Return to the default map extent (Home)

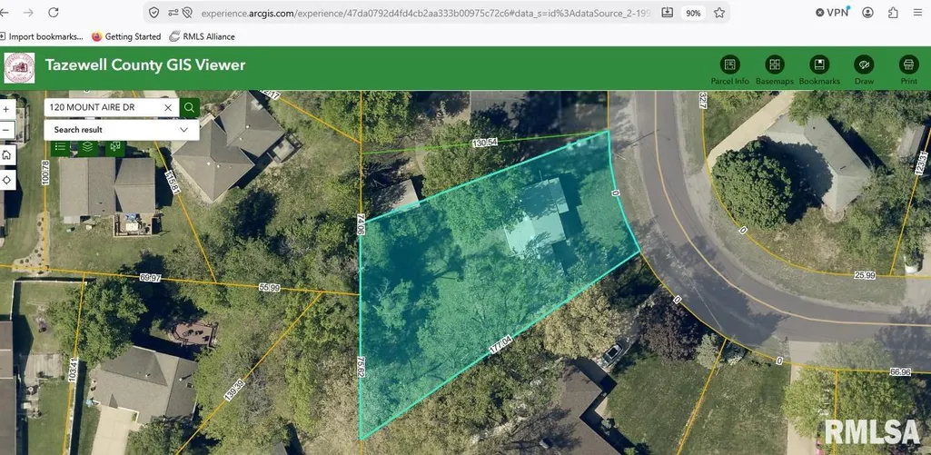(x=6, y=155)
